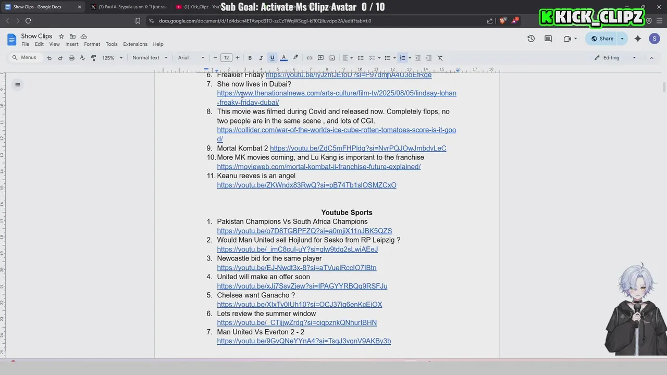Increase the font size with plus
Image resolution: width=667 pixels, height=375 pixels.
(238, 58)
